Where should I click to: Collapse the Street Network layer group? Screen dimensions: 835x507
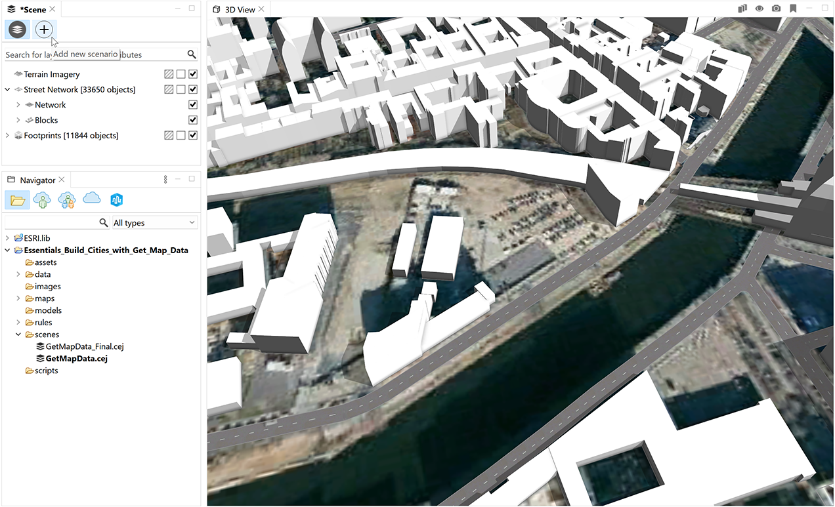pos(8,90)
